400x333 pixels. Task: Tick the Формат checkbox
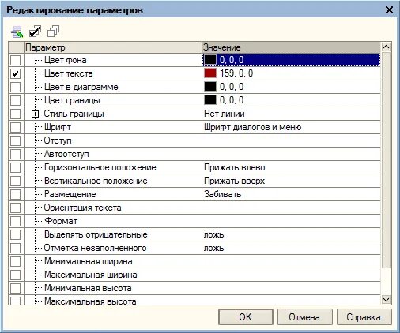point(15,221)
